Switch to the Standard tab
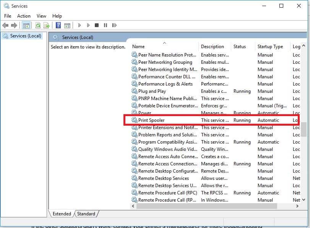This screenshot has height=228, width=310. tap(86, 214)
